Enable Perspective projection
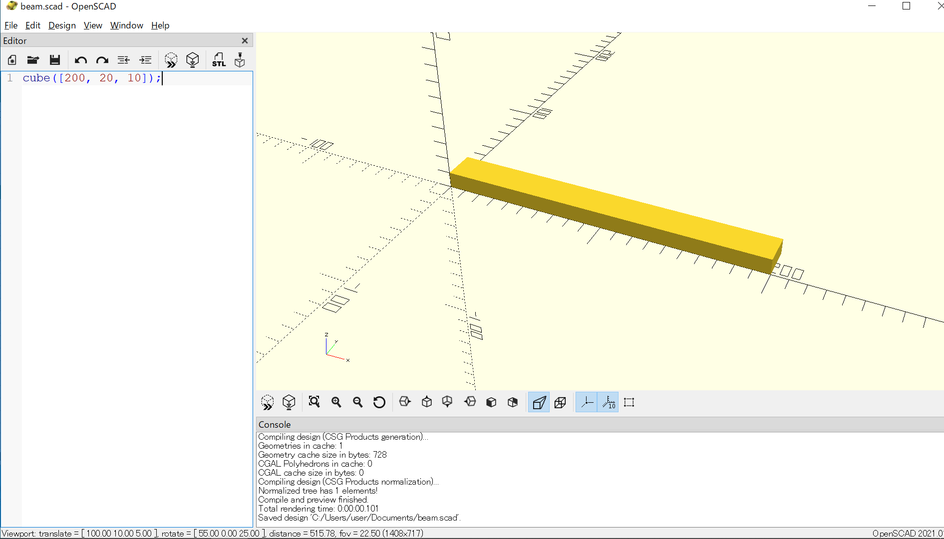Screen dimensions: 944x539 pos(539,402)
